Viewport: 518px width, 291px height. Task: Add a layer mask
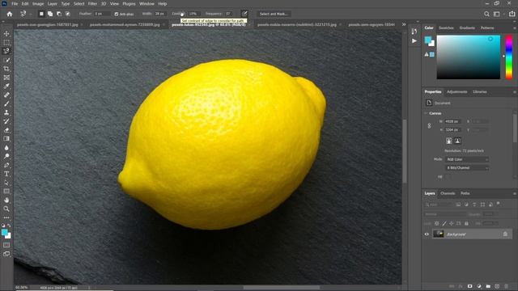tap(469, 286)
